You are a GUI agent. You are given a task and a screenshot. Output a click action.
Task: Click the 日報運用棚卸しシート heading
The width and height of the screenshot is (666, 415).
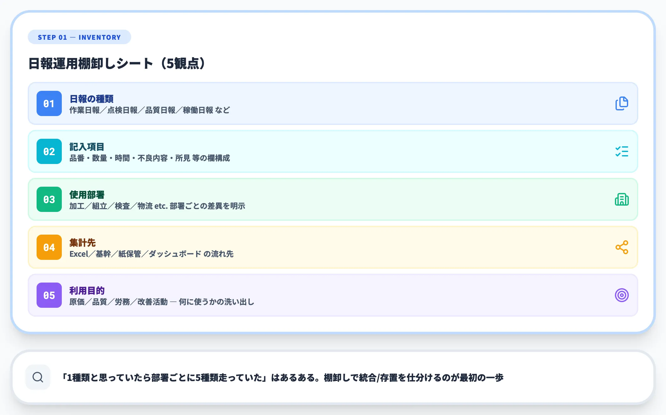point(117,62)
